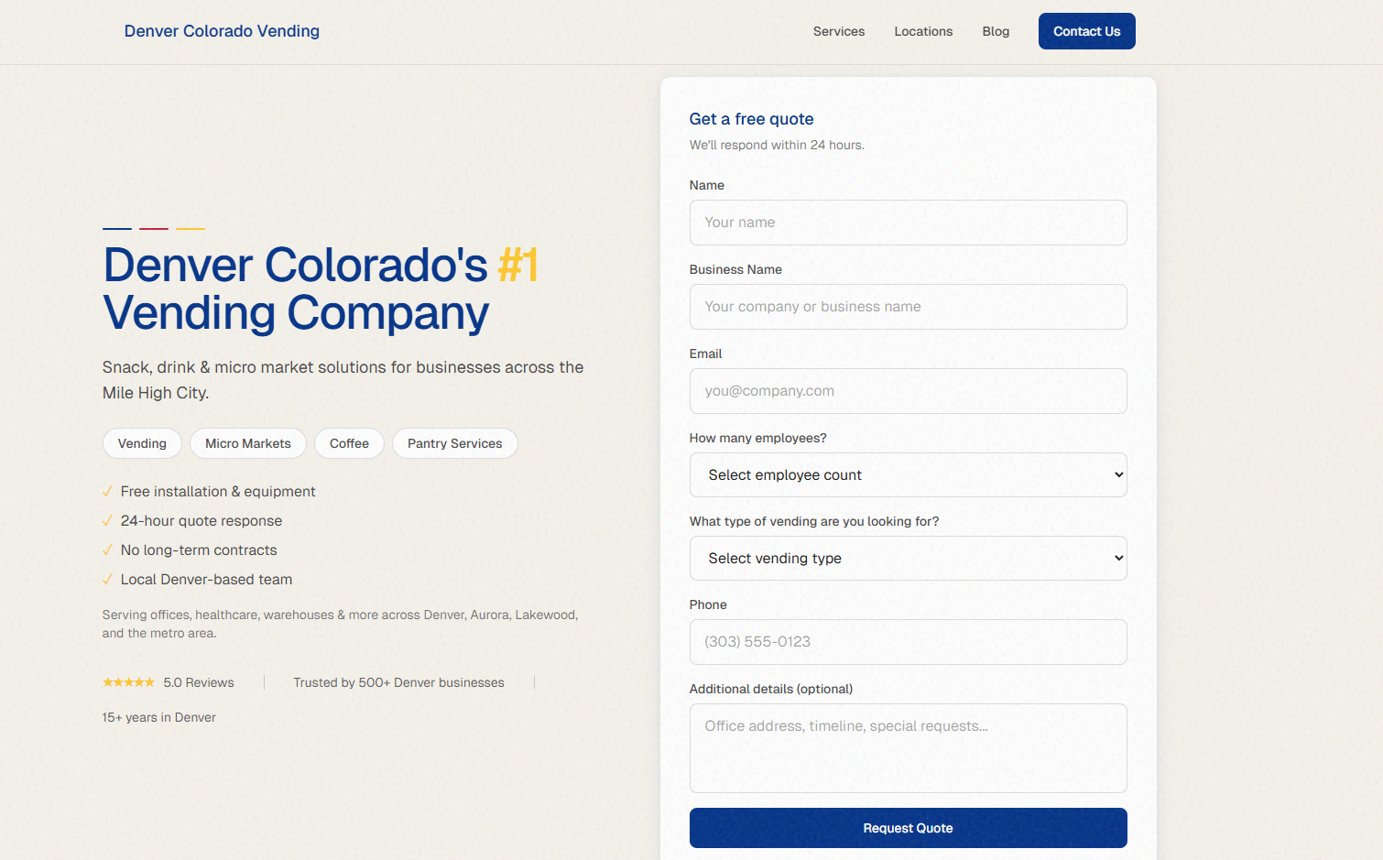
Task: Focus the Email address field
Action: (x=908, y=391)
